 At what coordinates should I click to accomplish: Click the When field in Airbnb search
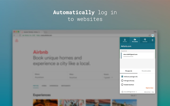pyautogui.click(x=85, y=76)
